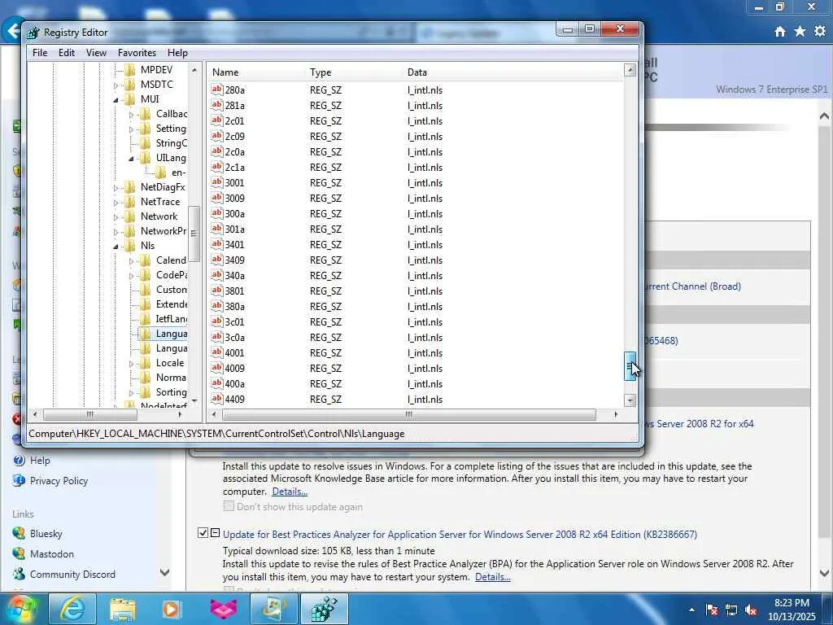This screenshot has height=625, width=833.
Task: Click the string value icon for 4001
Action: pos(216,352)
